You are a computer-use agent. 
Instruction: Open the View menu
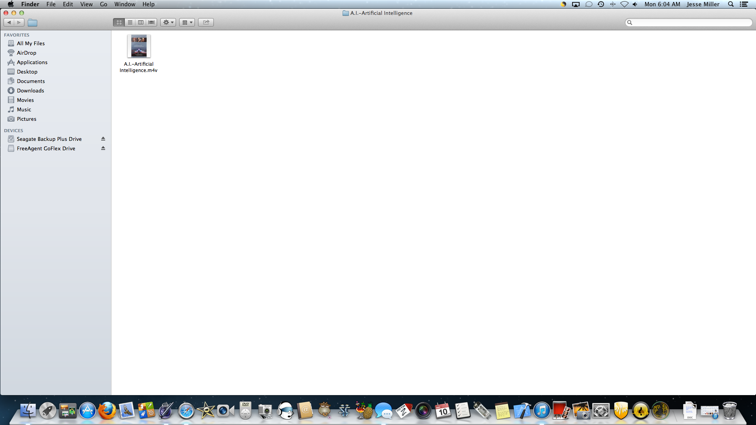[x=87, y=4]
